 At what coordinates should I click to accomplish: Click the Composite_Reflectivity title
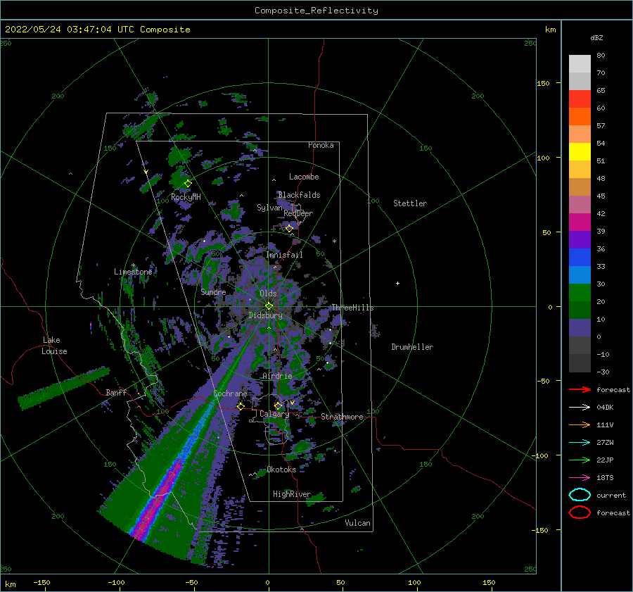pyautogui.click(x=316, y=11)
